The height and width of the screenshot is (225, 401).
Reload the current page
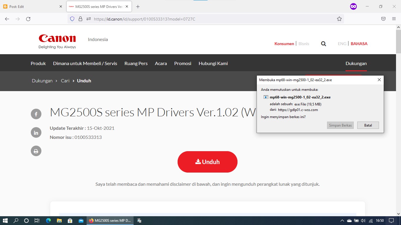(28, 18)
